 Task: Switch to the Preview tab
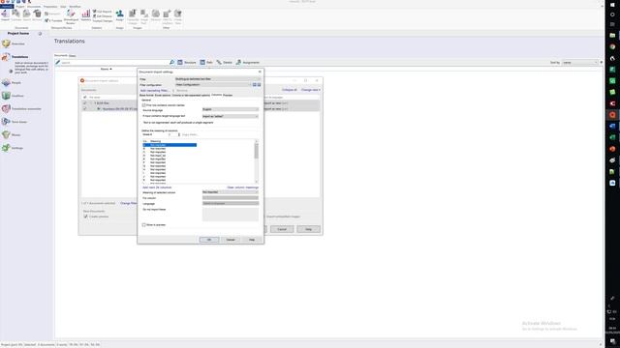[228, 95]
